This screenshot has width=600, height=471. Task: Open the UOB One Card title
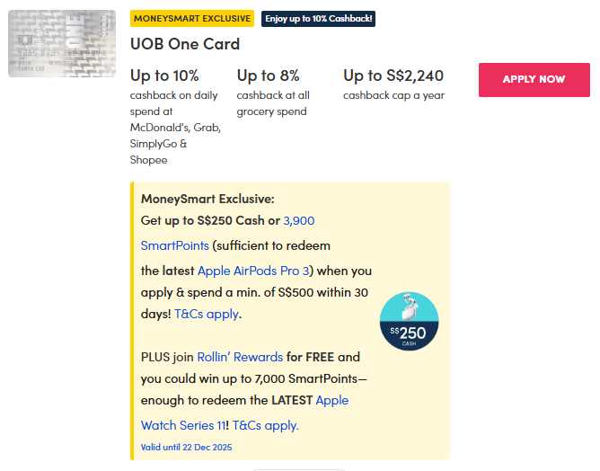[x=185, y=44]
